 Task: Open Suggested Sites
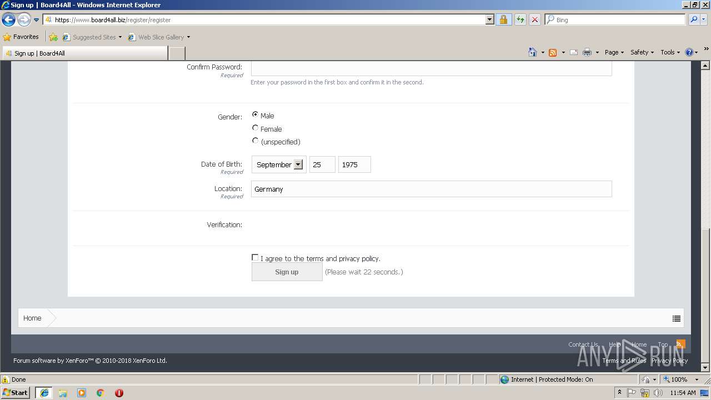(x=92, y=37)
